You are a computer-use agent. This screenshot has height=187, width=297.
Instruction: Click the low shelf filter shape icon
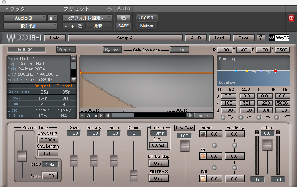[232, 117]
